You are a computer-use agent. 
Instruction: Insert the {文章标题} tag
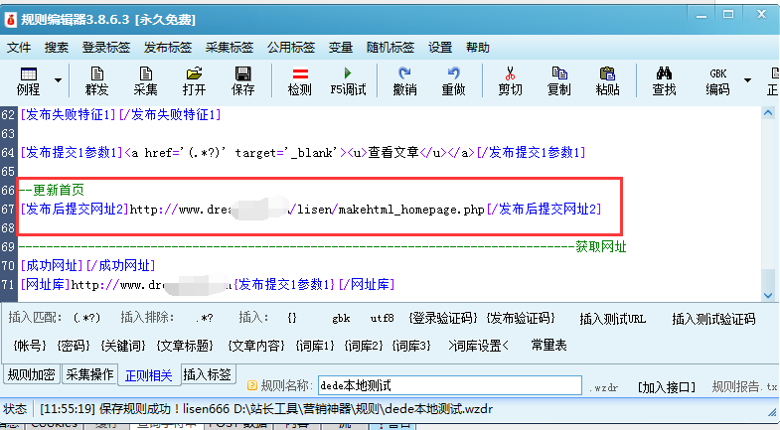185,345
